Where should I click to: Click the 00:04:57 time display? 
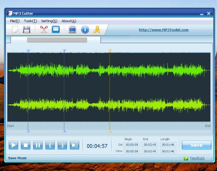point(97,146)
